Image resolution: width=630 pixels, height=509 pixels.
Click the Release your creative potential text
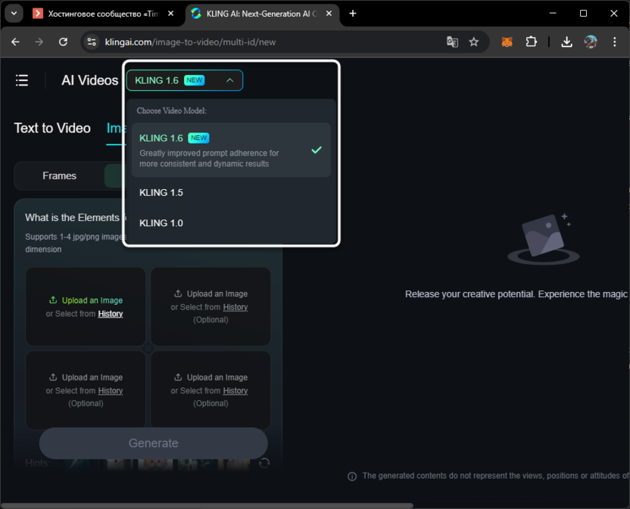516,294
